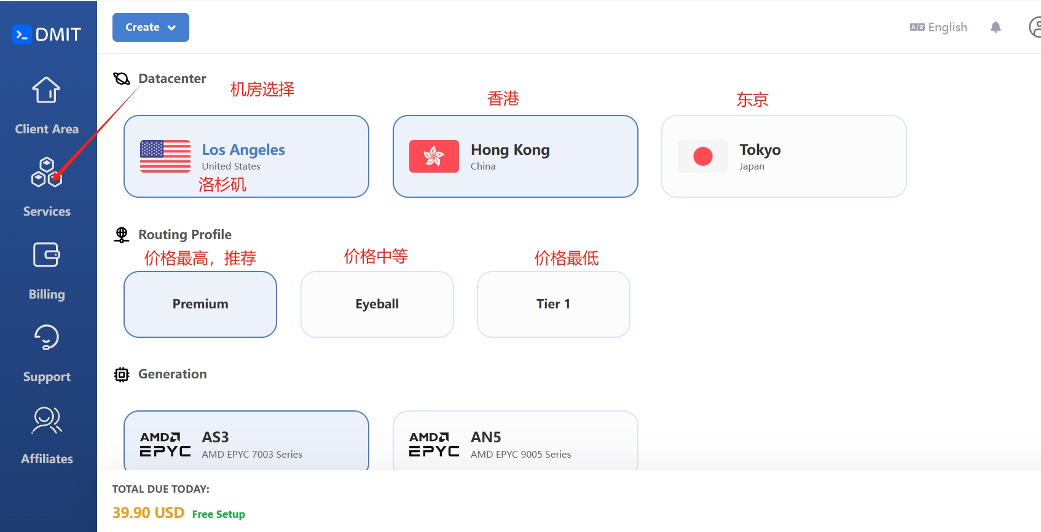Click the Hong Kong flag icon
This screenshot has width=1041, height=532.
(434, 156)
